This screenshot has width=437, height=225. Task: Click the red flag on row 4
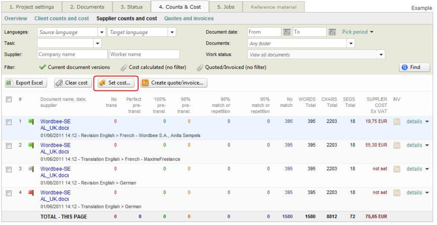tap(31, 192)
